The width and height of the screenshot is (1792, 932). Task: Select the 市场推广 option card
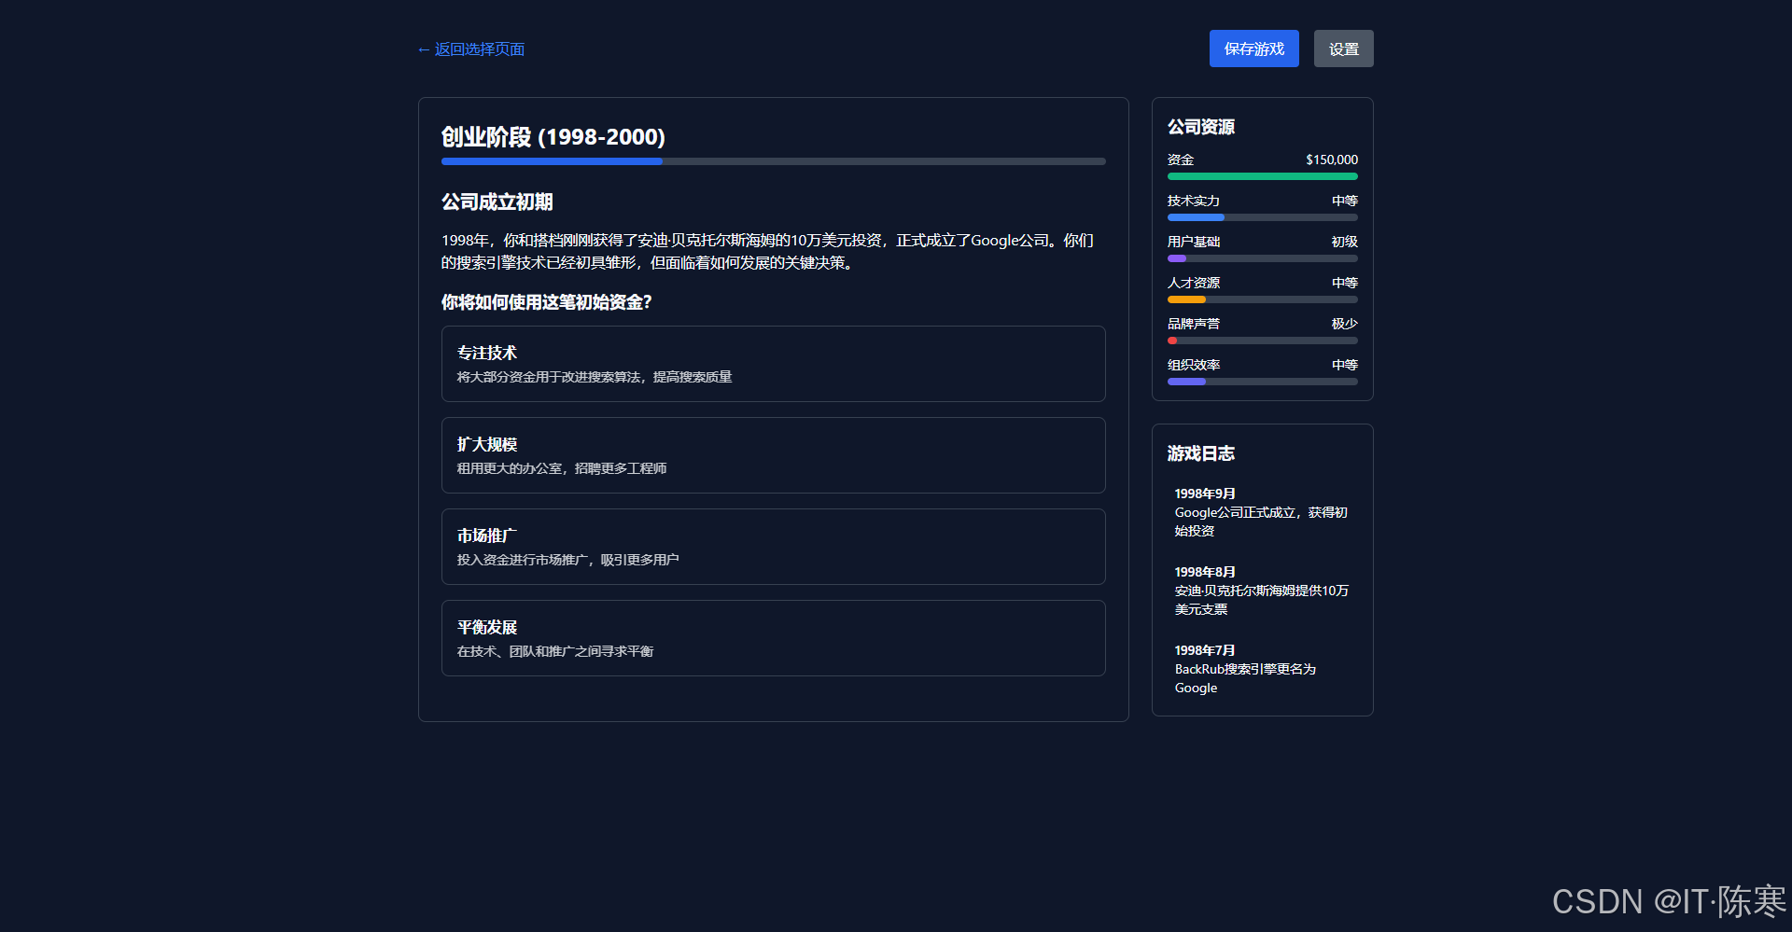point(773,547)
